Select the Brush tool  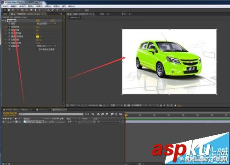45,10
